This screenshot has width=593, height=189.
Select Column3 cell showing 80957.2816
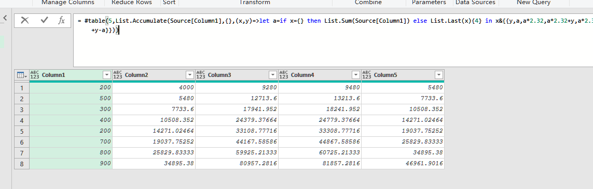pos(237,164)
